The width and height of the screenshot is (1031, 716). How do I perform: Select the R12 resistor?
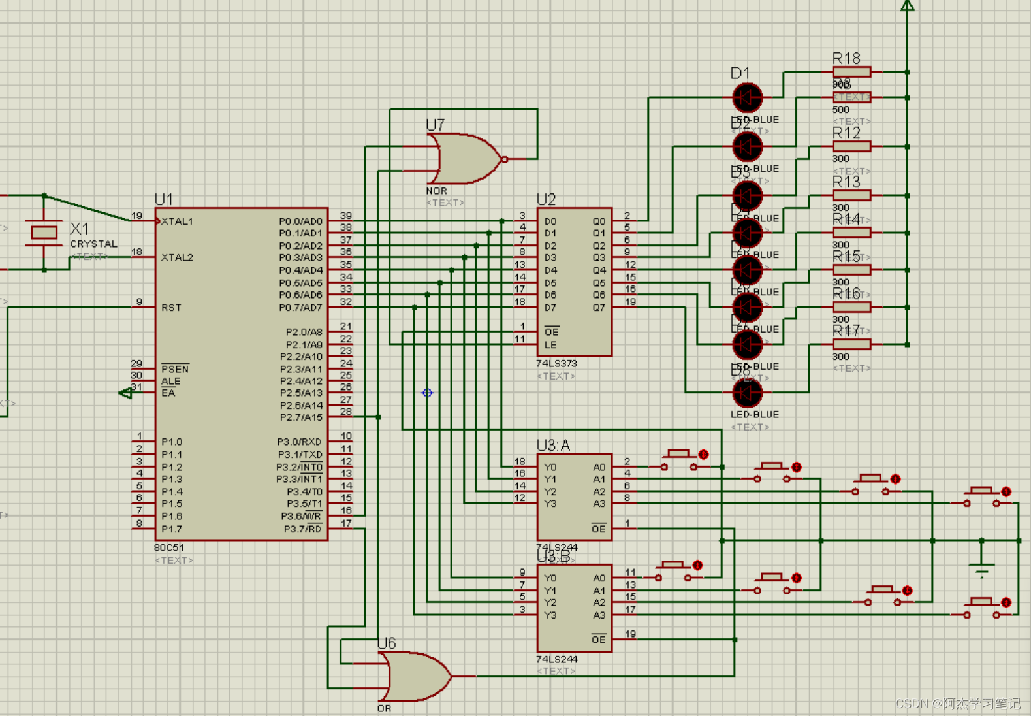tap(851, 146)
